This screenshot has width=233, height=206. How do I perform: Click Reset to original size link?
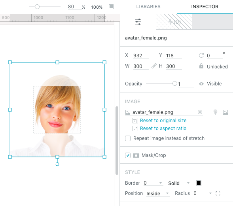[x=163, y=121]
